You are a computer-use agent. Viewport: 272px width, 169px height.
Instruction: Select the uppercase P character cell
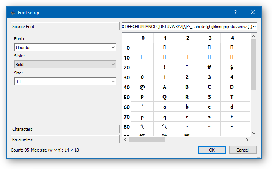[142, 97]
